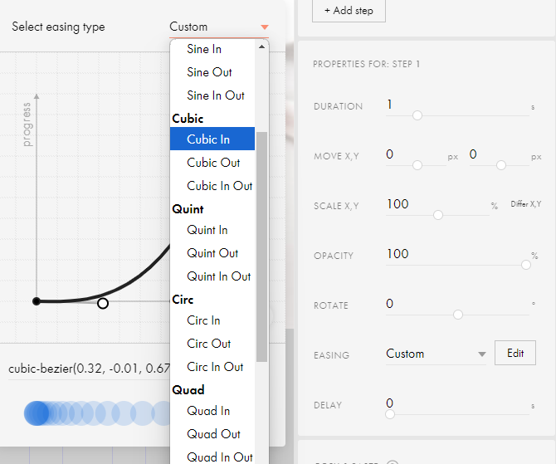
Task: Pick Quint In from the dropdown
Action: [x=212, y=230]
